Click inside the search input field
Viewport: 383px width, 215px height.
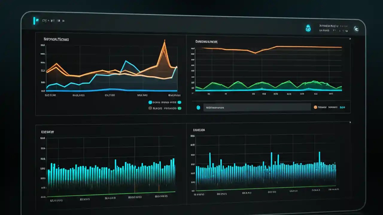pos(257,107)
